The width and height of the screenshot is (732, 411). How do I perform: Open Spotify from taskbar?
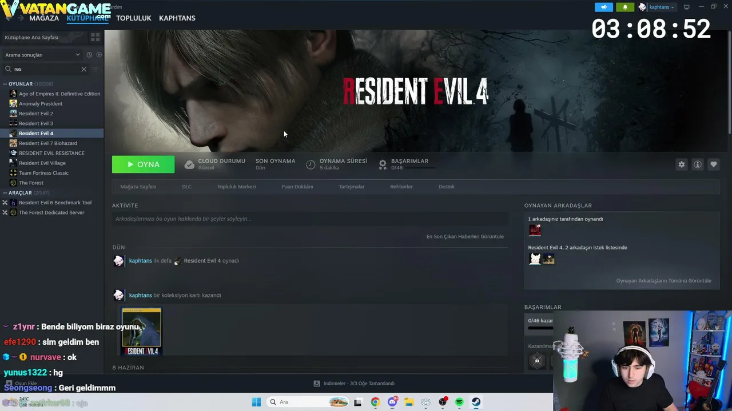click(x=459, y=402)
